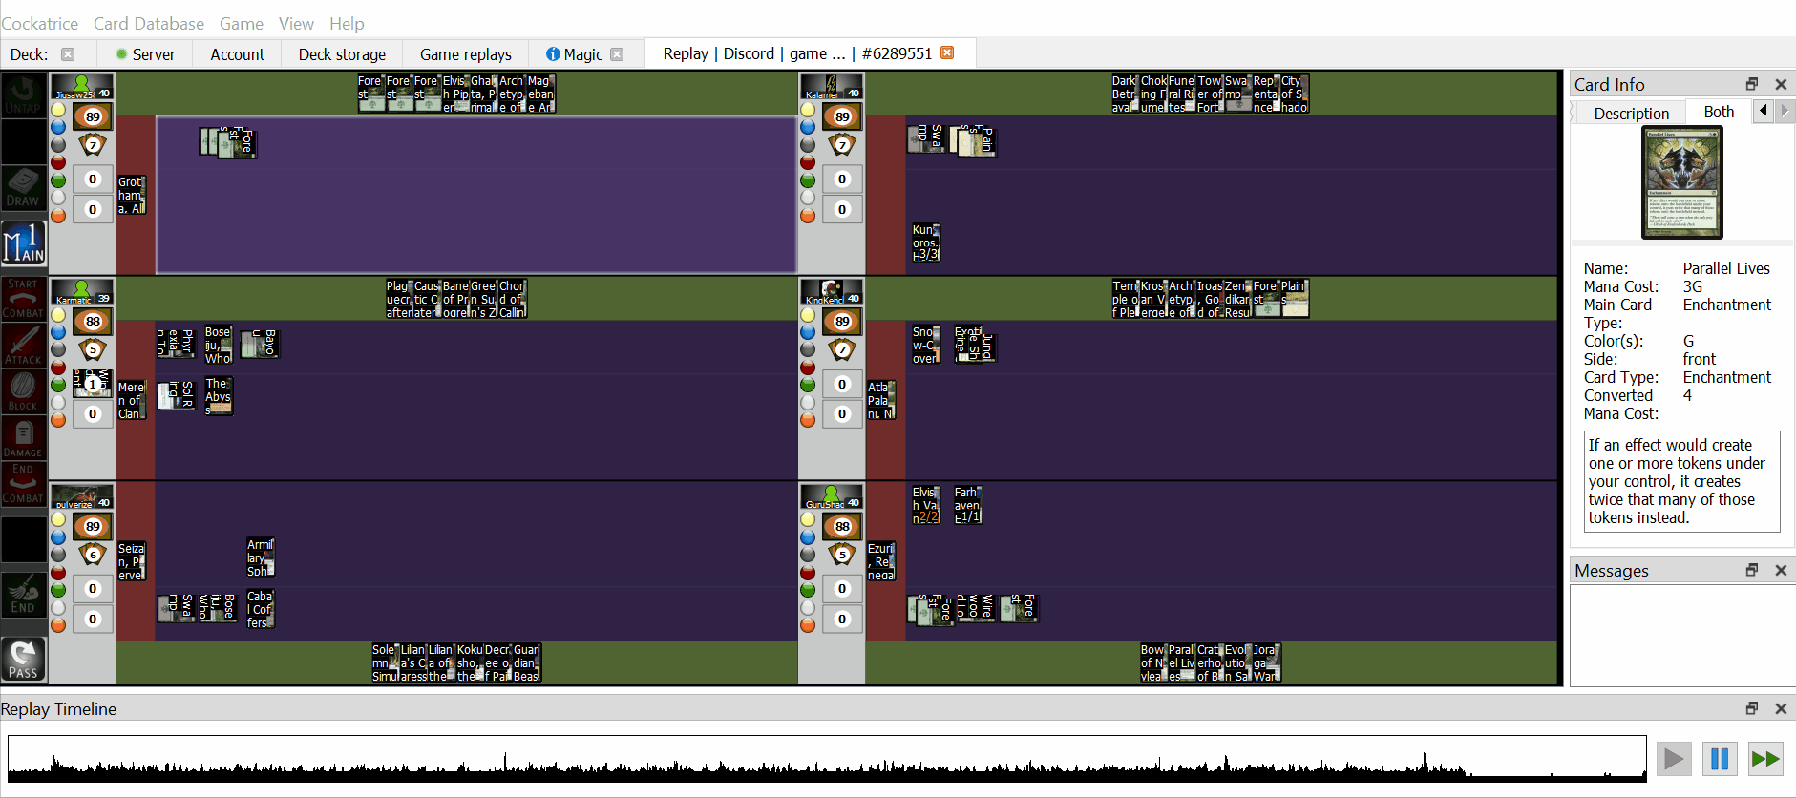The height and width of the screenshot is (798, 1796).
Task: Select Armillary Sphere card
Action: (260, 557)
